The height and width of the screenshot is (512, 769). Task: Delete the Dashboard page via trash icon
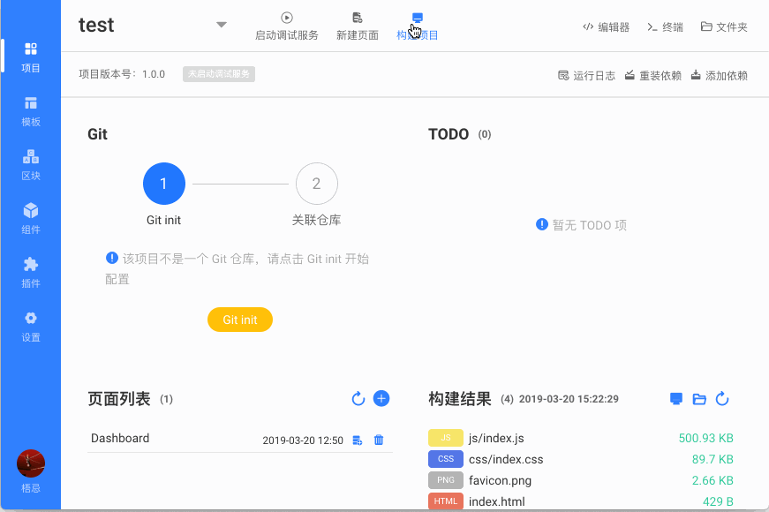point(379,440)
